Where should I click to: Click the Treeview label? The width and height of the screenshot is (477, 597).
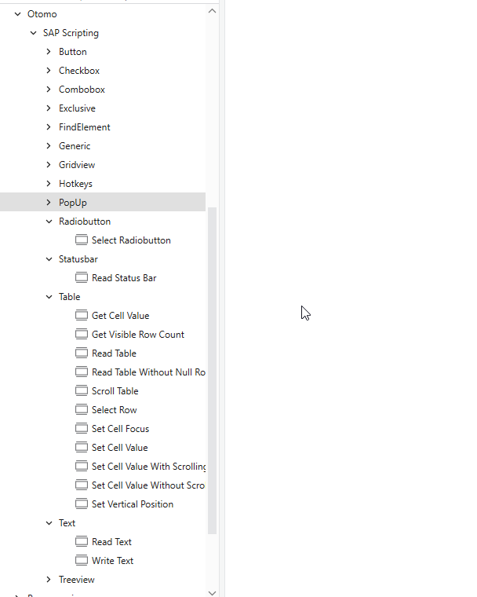click(x=76, y=580)
